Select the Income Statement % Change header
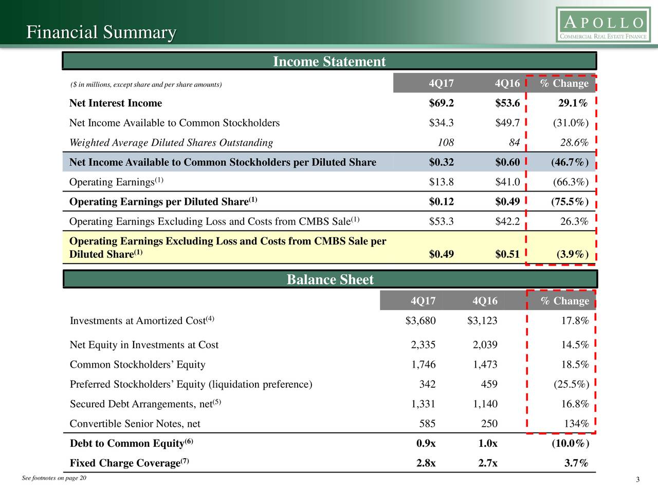 (564, 83)
